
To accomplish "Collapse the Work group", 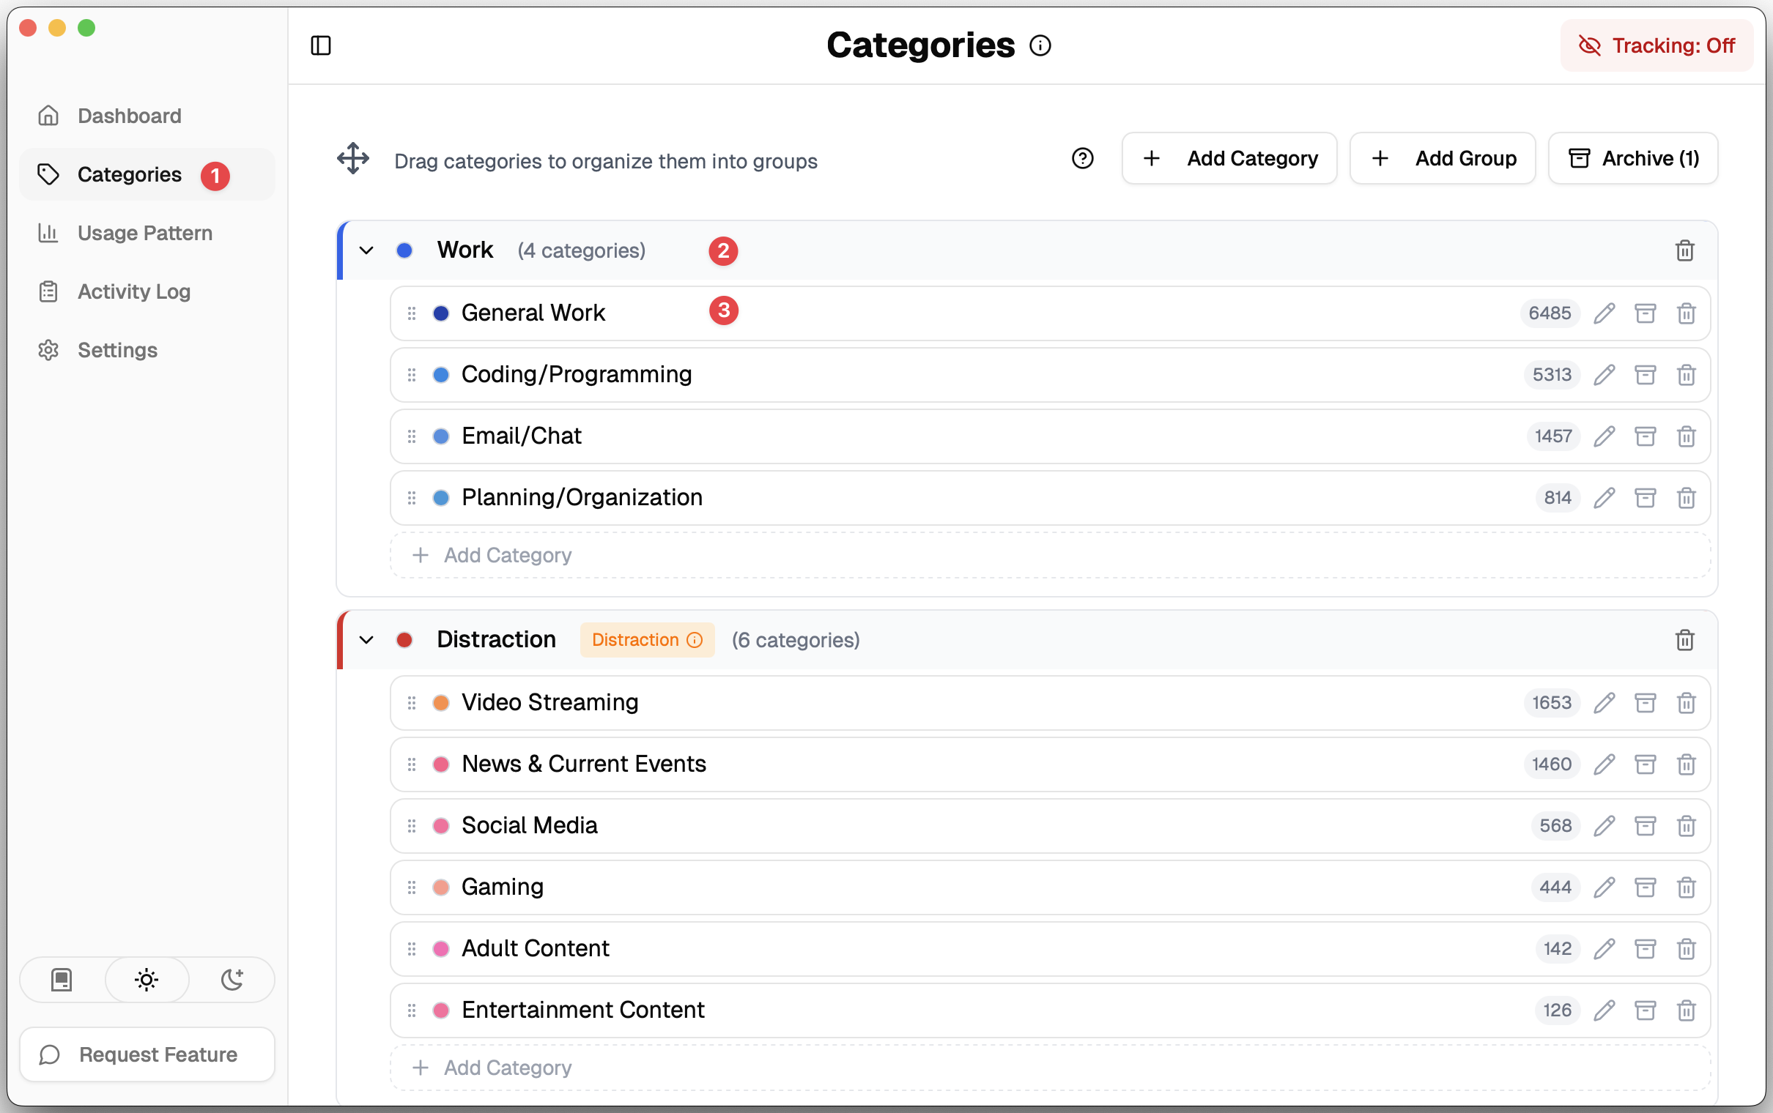I will pos(366,250).
